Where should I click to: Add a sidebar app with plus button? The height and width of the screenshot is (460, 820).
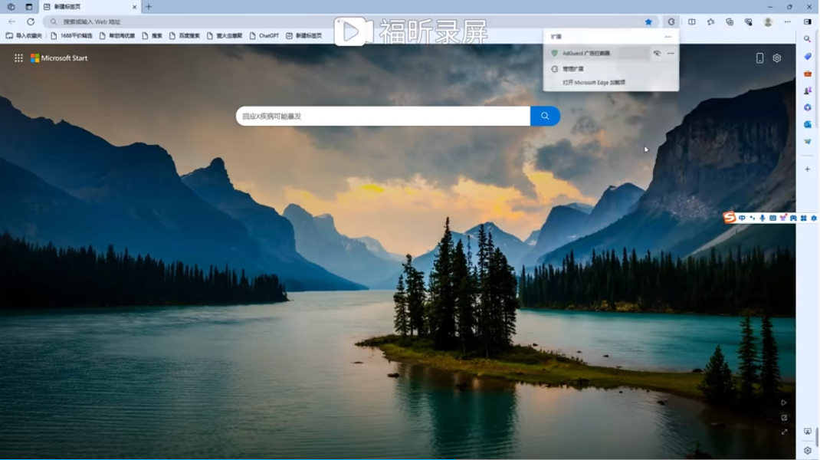[808, 169]
